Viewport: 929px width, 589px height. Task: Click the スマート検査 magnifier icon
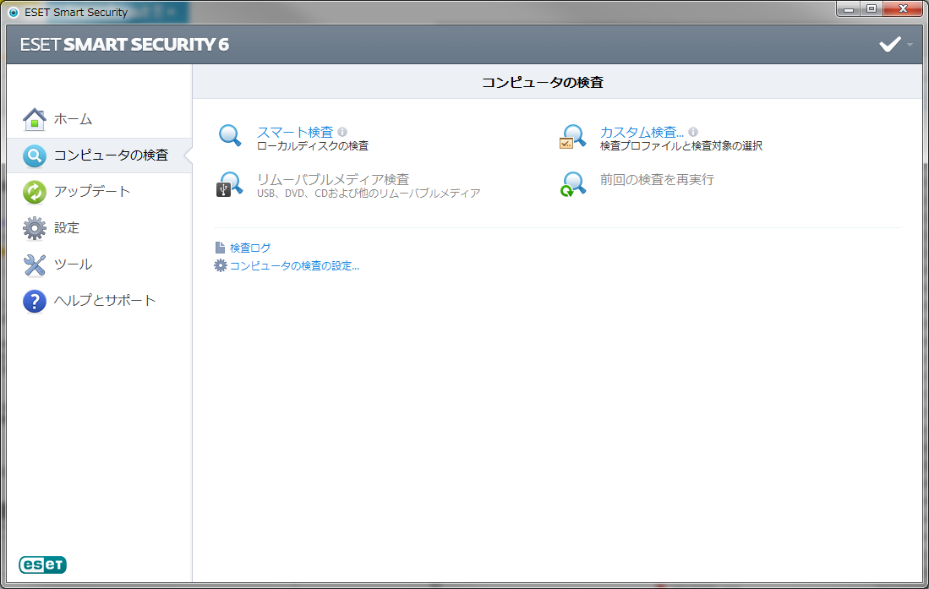[230, 136]
